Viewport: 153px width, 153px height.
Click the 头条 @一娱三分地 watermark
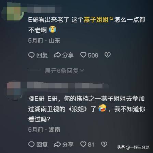pyautogui.click(x=133, y=148)
